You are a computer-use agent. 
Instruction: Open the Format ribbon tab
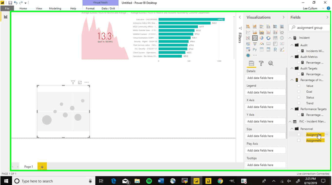90,9
